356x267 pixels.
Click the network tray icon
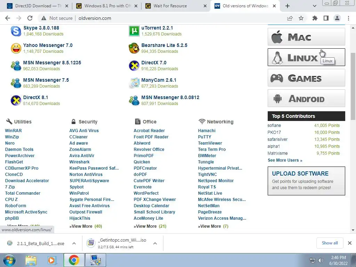[313, 260]
